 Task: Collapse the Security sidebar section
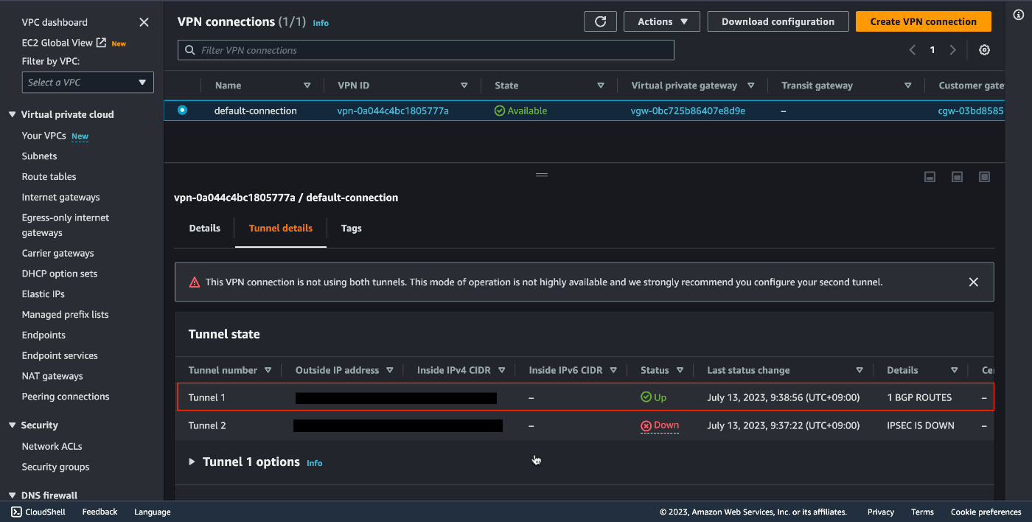(13, 425)
